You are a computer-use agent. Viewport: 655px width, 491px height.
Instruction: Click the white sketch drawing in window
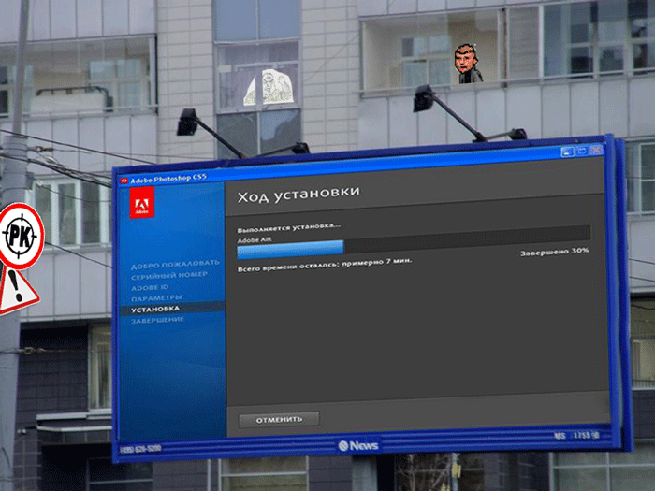tap(269, 87)
